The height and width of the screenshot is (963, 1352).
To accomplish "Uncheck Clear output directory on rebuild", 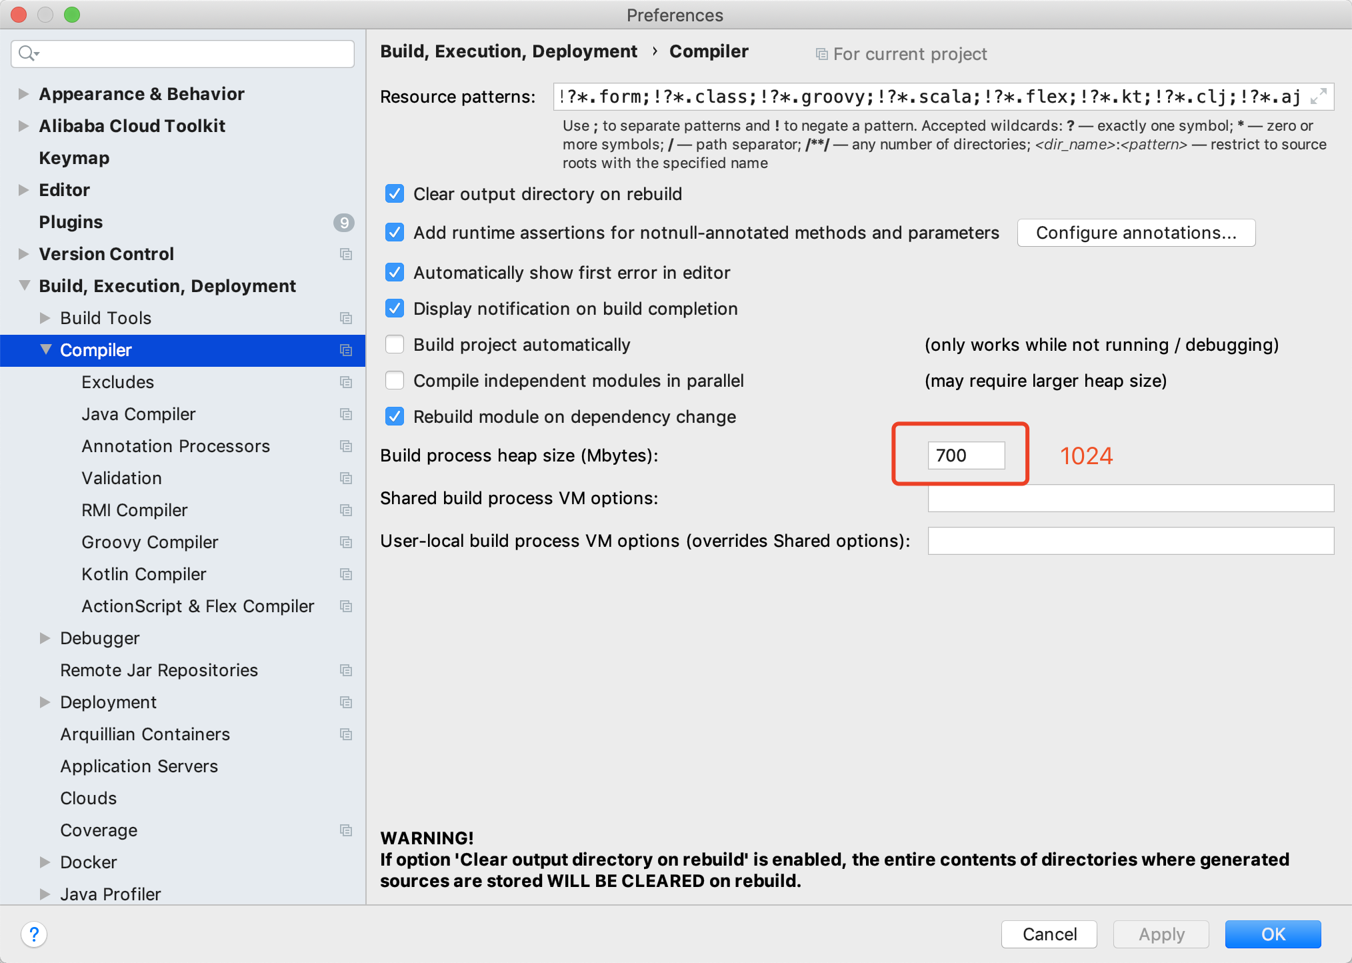I will click(395, 194).
